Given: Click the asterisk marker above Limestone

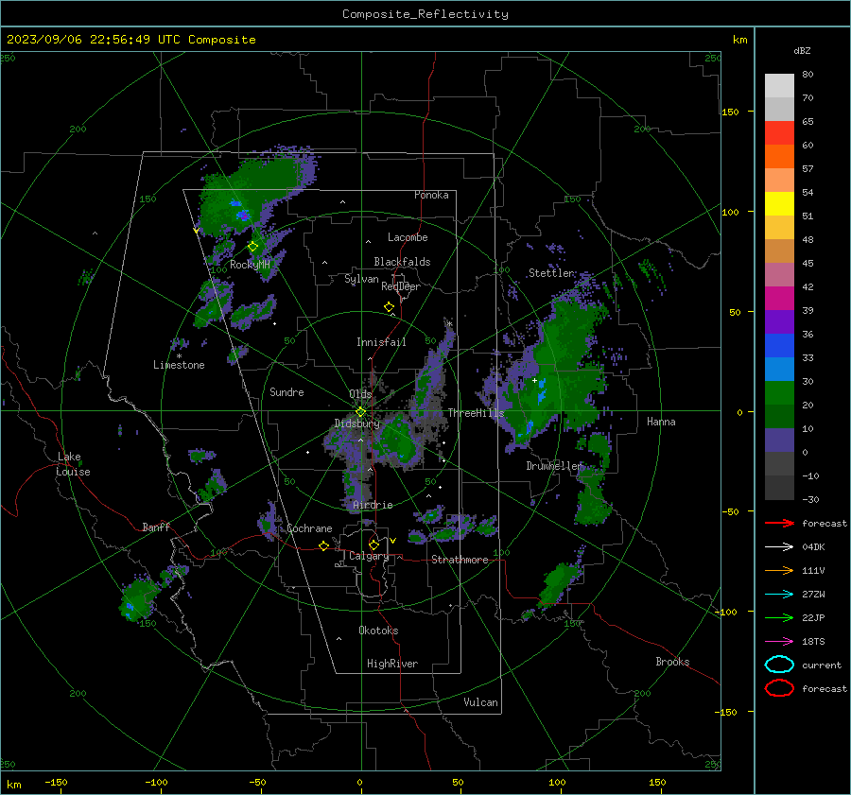Looking at the screenshot, I should (x=179, y=356).
